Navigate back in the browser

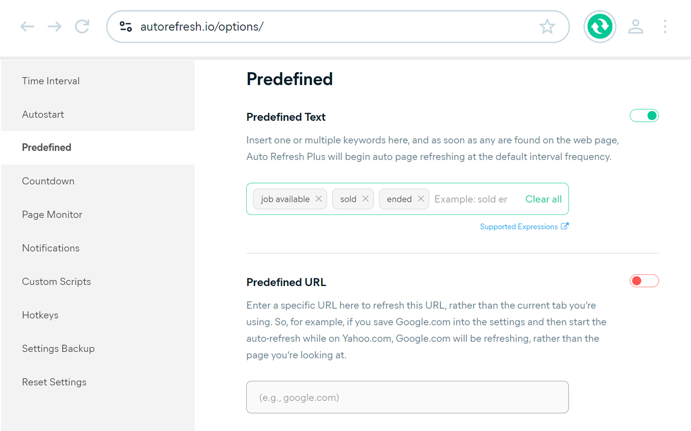(x=27, y=26)
